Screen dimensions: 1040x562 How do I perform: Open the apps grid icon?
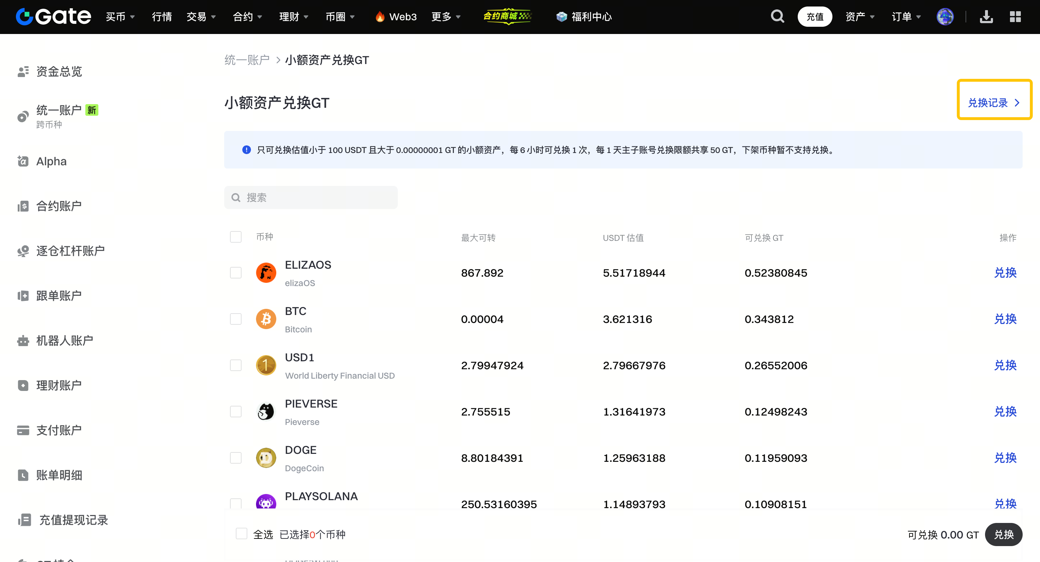[x=1015, y=17]
